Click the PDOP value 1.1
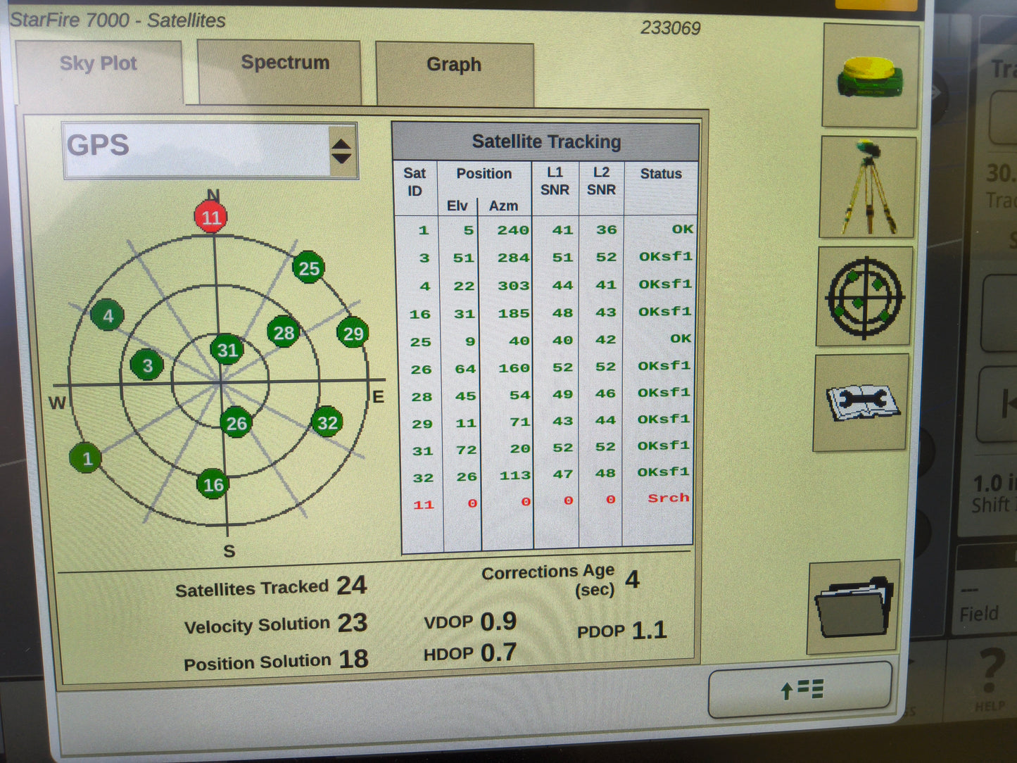Image resolution: width=1017 pixels, height=763 pixels. pyautogui.click(x=649, y=630)
